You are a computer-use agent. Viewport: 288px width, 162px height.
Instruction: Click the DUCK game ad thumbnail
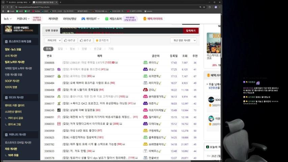213,43
